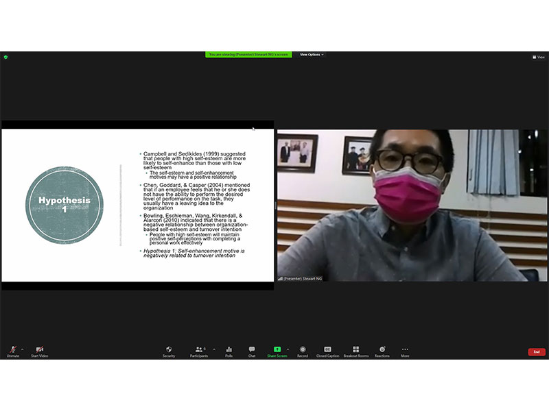549x411 pixels.
Task: Open the More options menu
Action: pyautogui.click(x=405, y=351)
